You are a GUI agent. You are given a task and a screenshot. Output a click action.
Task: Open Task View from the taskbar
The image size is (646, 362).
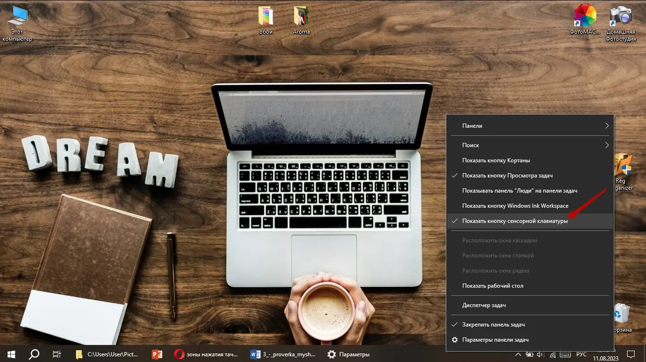click(x=56, y=354)
